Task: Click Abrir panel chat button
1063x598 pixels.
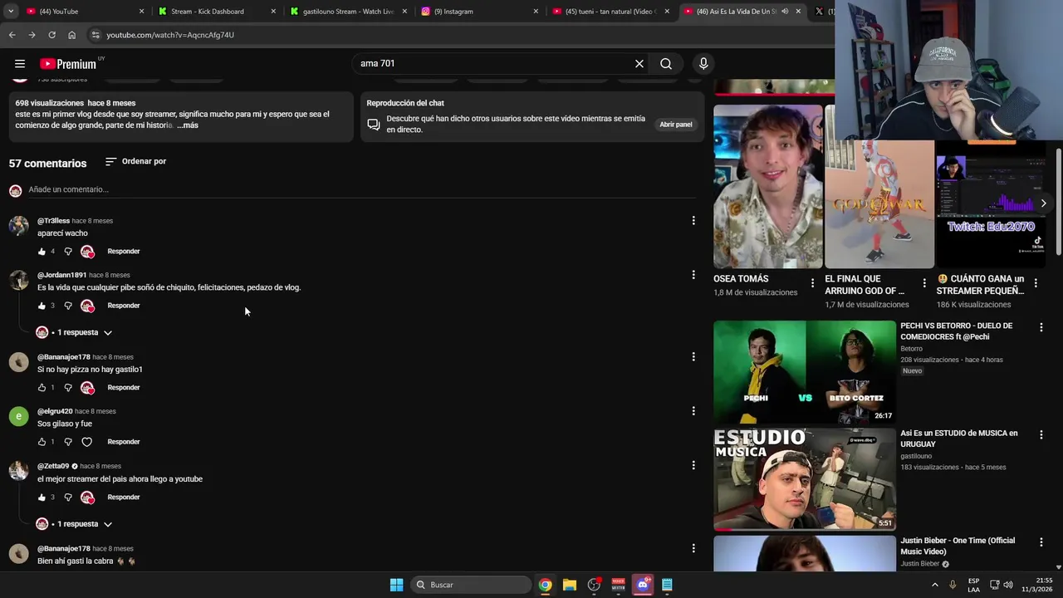Action: 676,125
